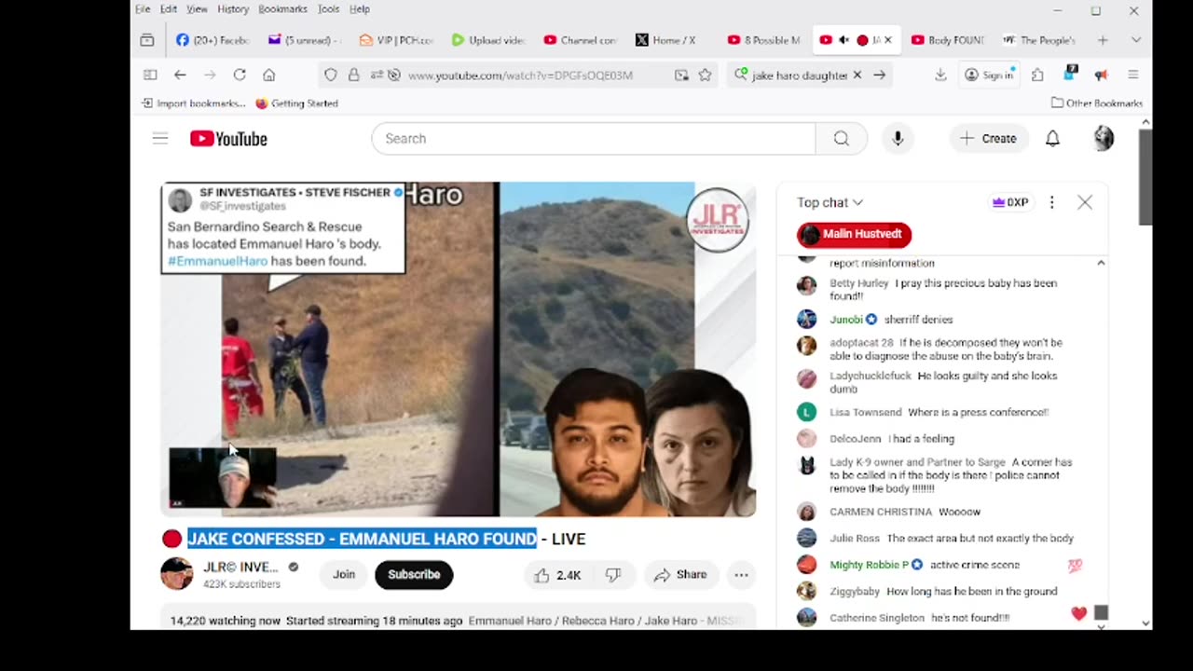Submit the toolbar search with the arrow
Screen dimensions: 1193x671
[879, 75]
